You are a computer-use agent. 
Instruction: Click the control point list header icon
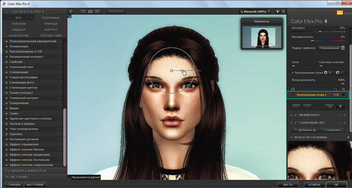[x=293, y=89]
